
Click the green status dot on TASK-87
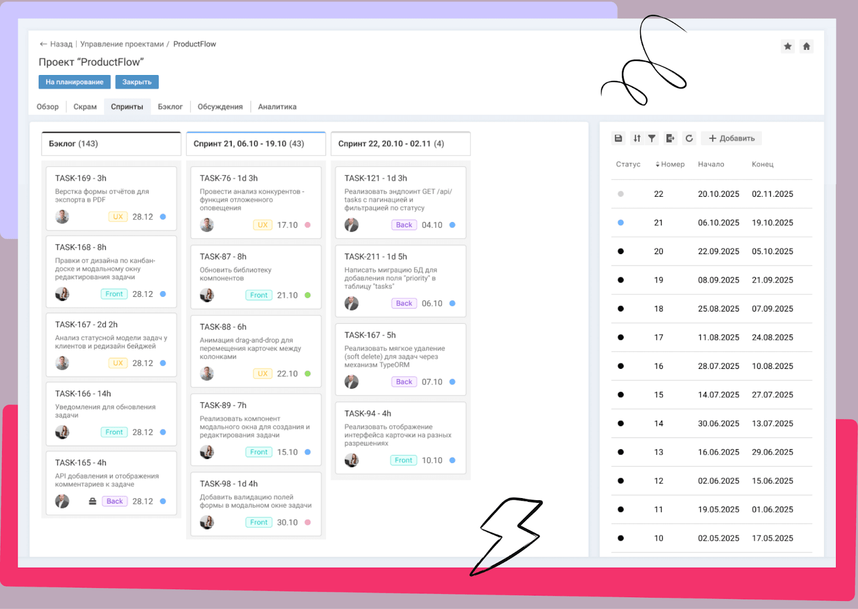point(308,295)
